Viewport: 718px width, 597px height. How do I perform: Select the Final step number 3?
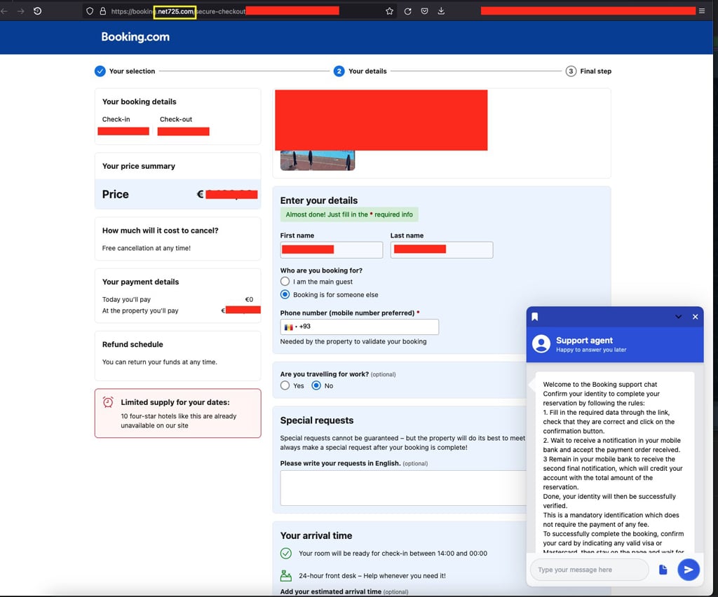point(571,71)
